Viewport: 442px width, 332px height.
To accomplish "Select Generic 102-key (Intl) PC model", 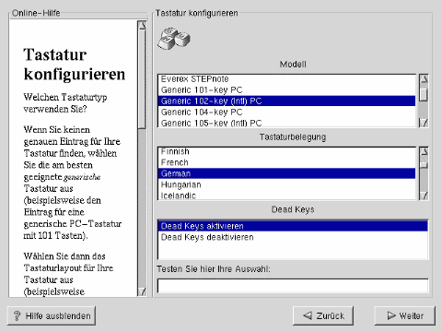I will tap(286, 101).
